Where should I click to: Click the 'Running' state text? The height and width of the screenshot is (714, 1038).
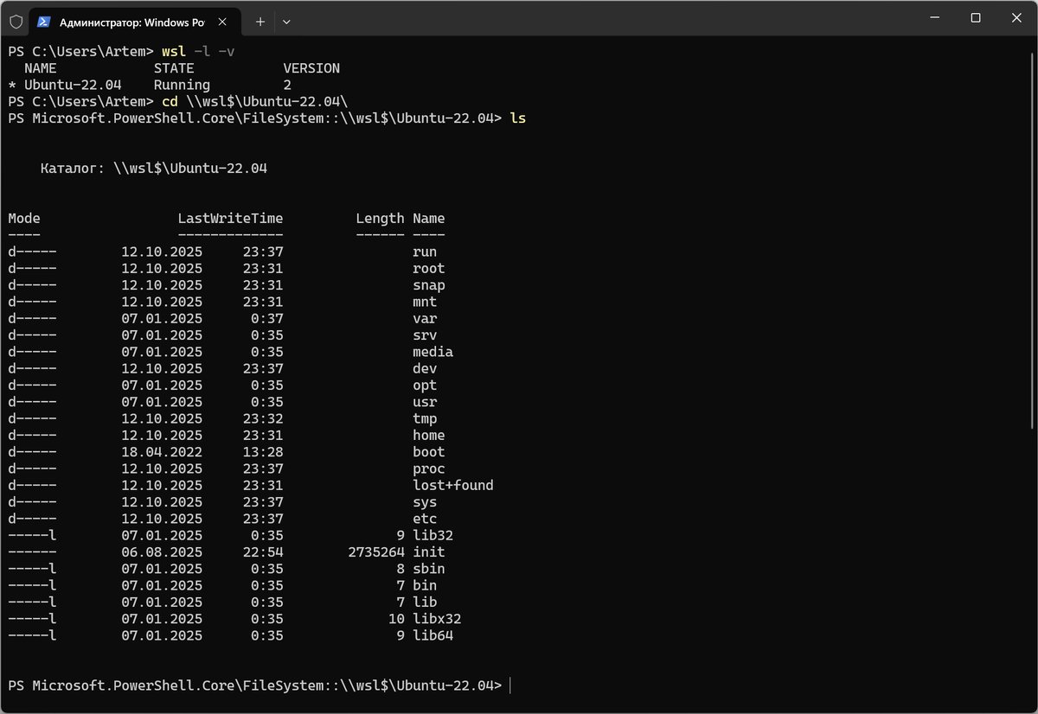click(x=182, y=85)
